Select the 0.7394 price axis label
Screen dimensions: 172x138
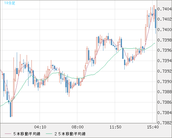coord(165,61)
